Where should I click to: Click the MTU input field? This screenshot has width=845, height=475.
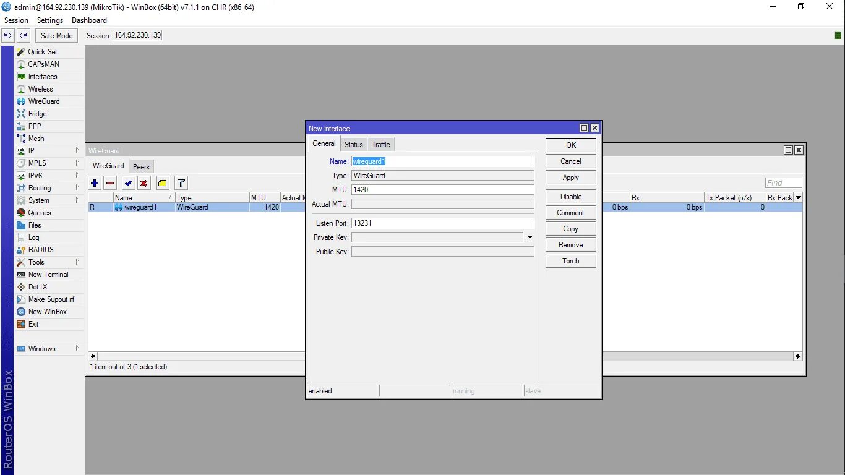(x=442, y=190)
